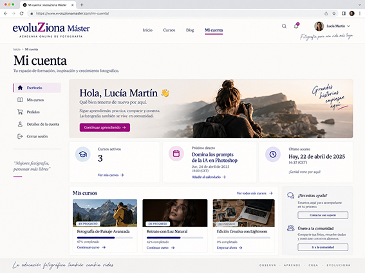365x273 pixels.
Task: Click the Edición Creativa con Lightroom course title
Action: click(x=242, y=231)
